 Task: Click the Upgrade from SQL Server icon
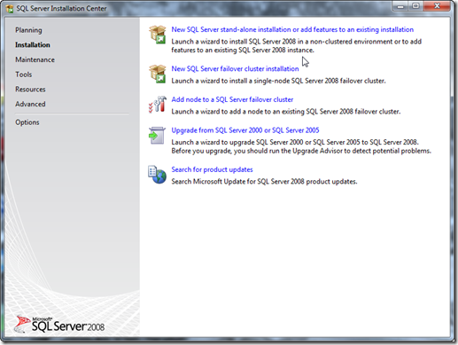[157, 136]
